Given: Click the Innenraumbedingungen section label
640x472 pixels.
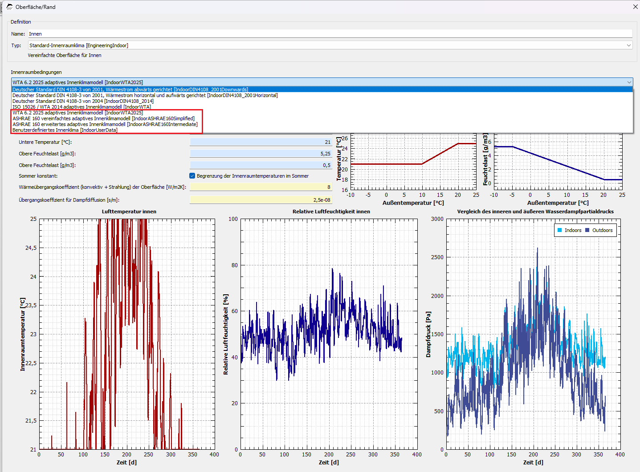Looking at the screenshot, I should 36,72.
